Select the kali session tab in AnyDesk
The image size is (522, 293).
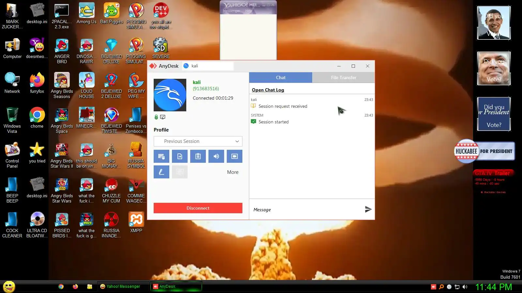pos(208,66)
